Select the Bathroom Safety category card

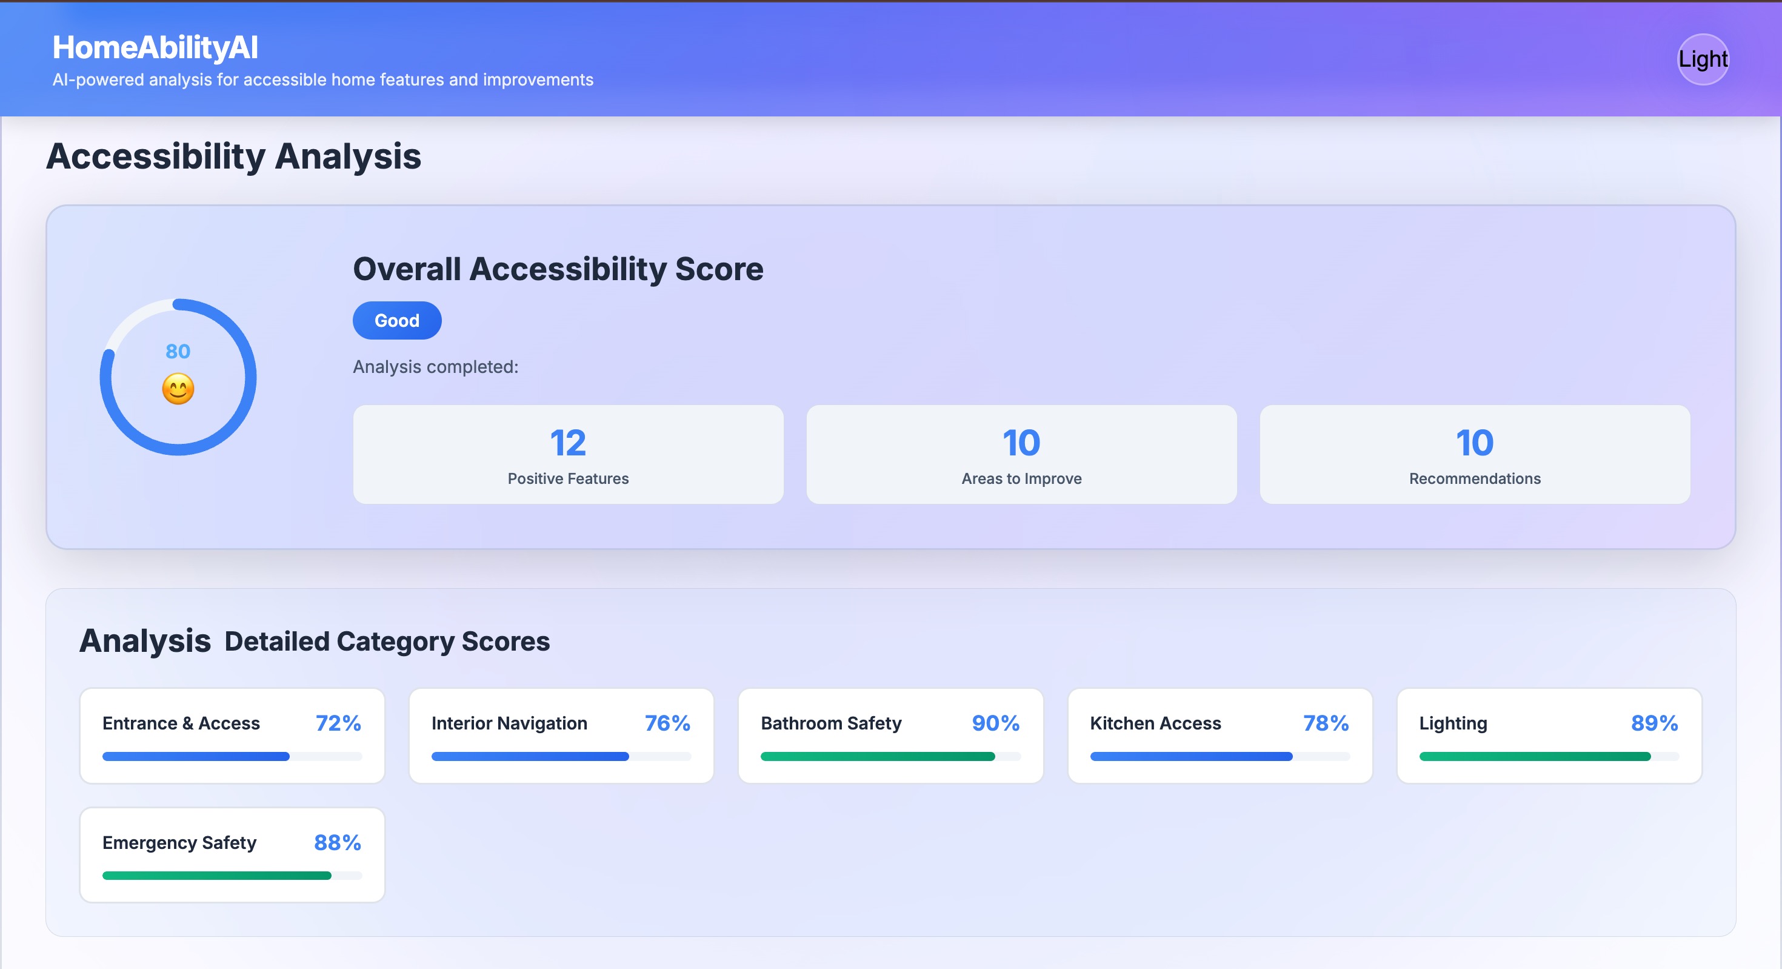coord(890,735)
